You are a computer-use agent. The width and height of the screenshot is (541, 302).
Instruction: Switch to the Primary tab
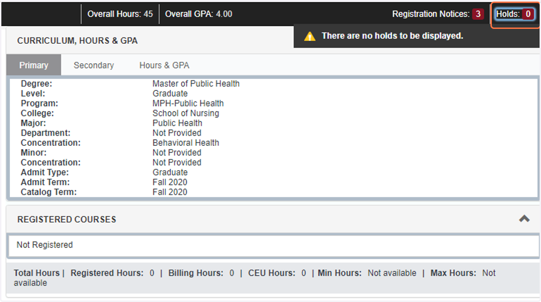[34, 65]
